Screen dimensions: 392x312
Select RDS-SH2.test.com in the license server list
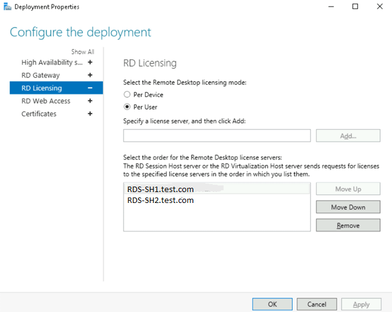(161, 201)
